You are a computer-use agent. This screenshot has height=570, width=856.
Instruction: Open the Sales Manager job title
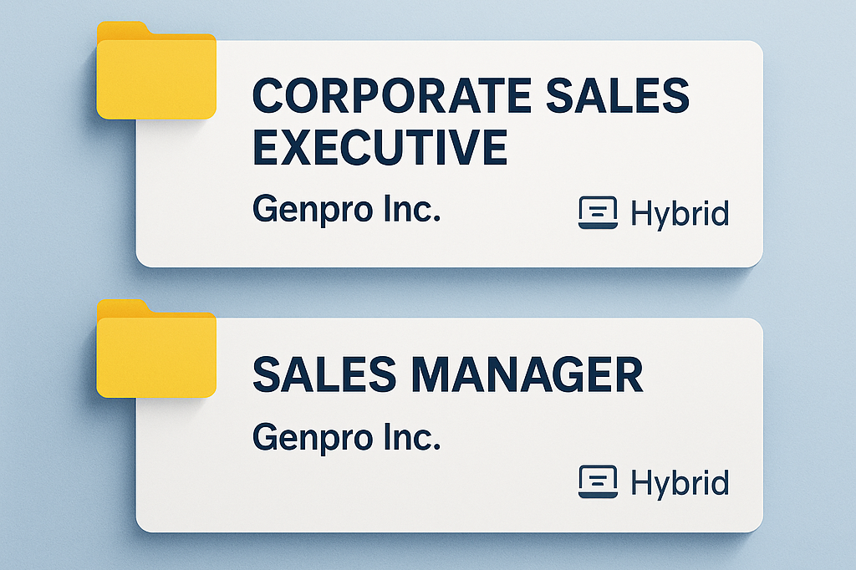coord(448,374)
